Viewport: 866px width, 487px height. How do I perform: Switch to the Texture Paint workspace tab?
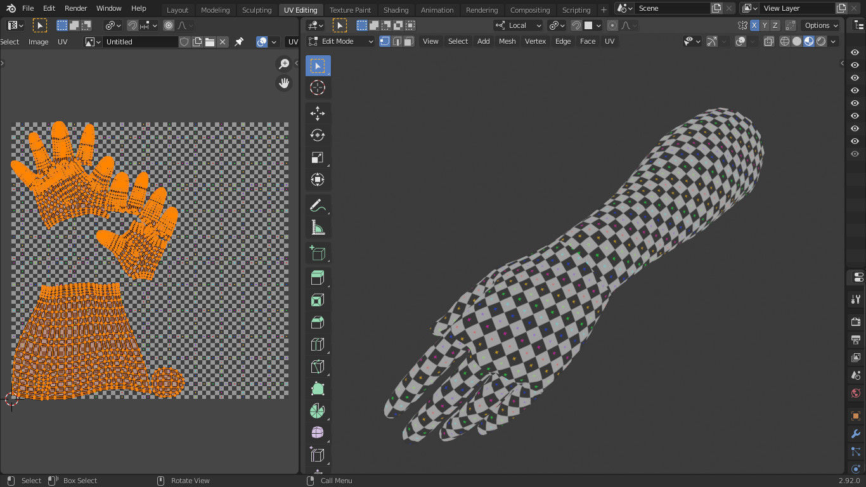click(x=350, y=10)
